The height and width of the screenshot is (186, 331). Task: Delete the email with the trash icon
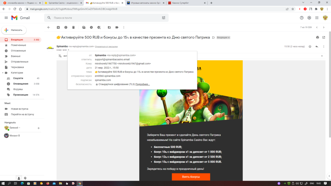tap(73, 27)
